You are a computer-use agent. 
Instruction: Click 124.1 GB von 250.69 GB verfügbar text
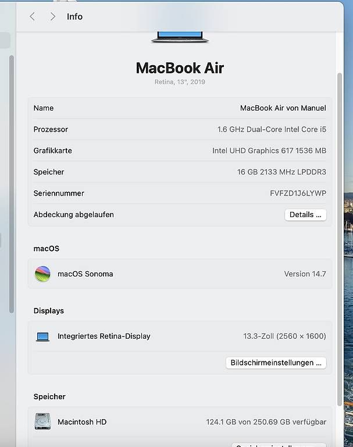(266, 422)
